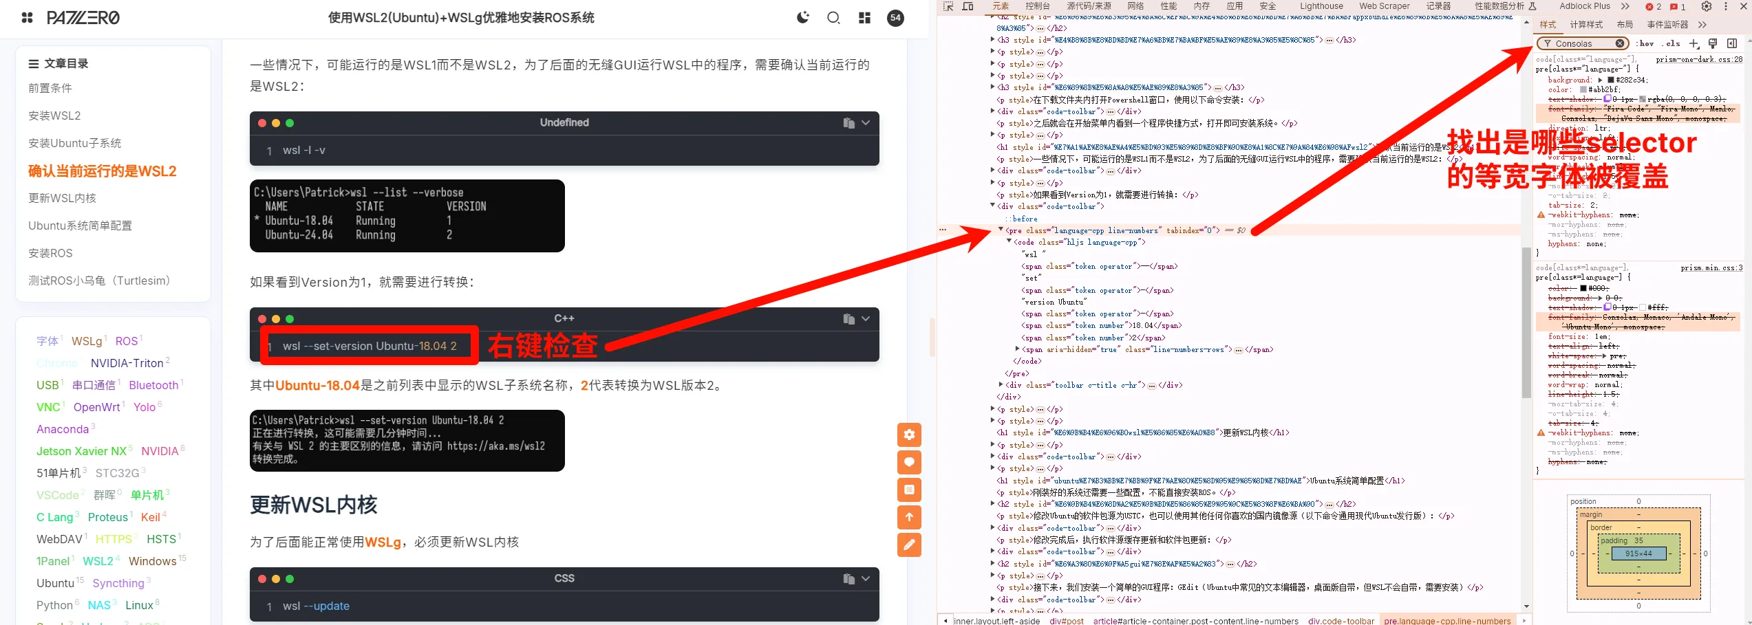Switch to the 网络 DevTools tab
The height and width of the screenshot is (625, 1752).
pos(1135,6)
